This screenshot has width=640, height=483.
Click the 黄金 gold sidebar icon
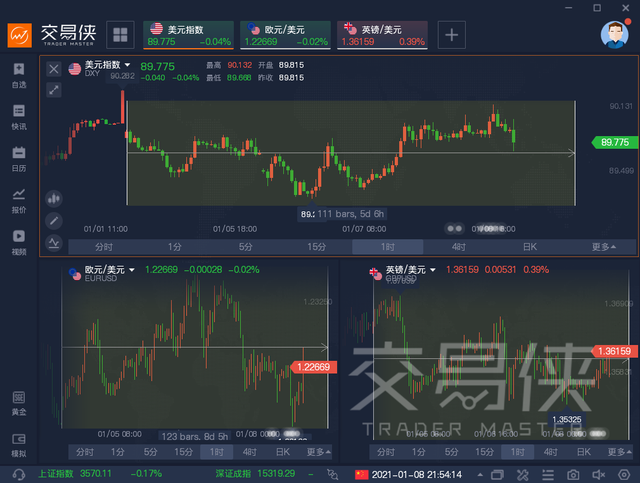click(x=19, y=403)
